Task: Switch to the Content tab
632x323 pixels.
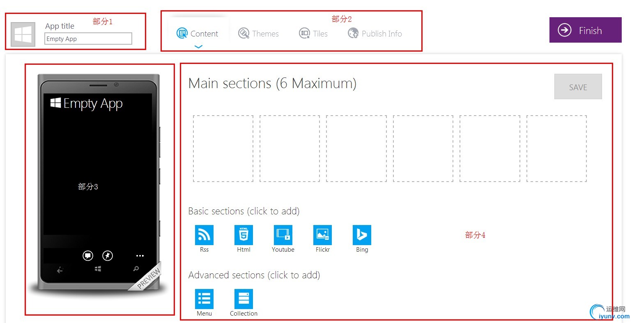Action: click(x=198, y=34)
